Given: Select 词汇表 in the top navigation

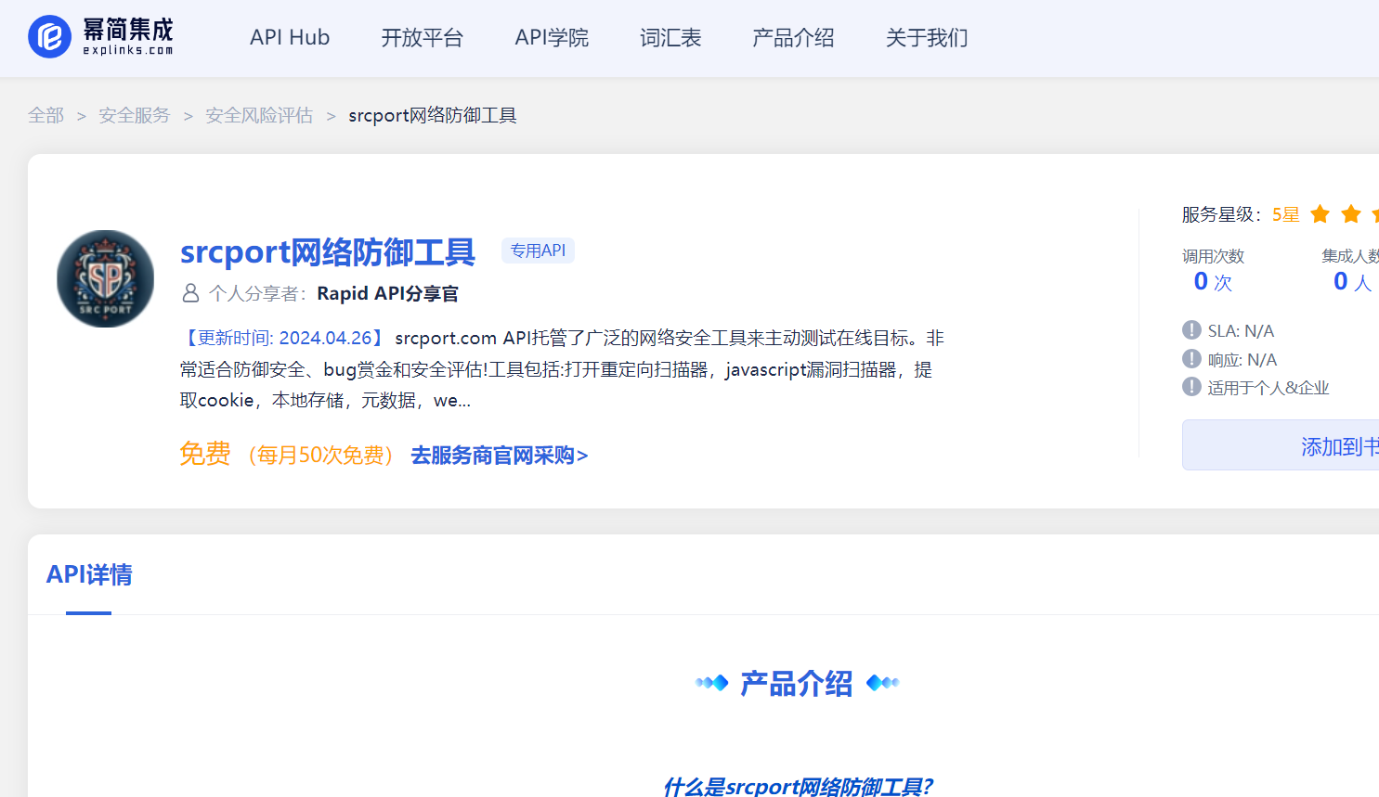Looking at the screenshot, I should click(x=670, y=37).
